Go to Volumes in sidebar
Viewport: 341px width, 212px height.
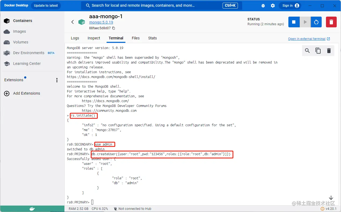point(21,42)
